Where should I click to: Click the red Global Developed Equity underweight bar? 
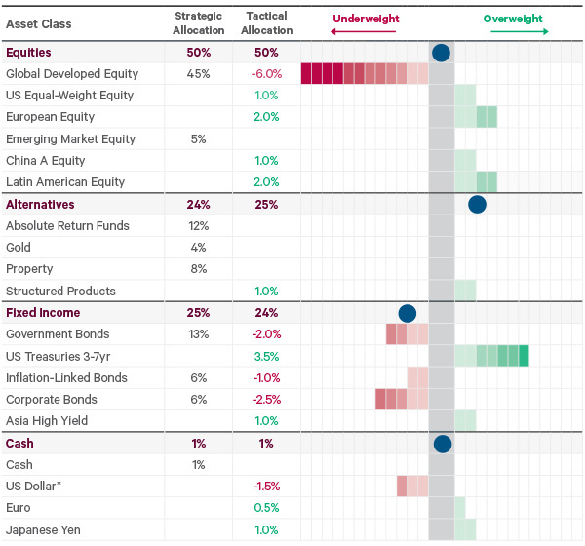coord(365,74)
